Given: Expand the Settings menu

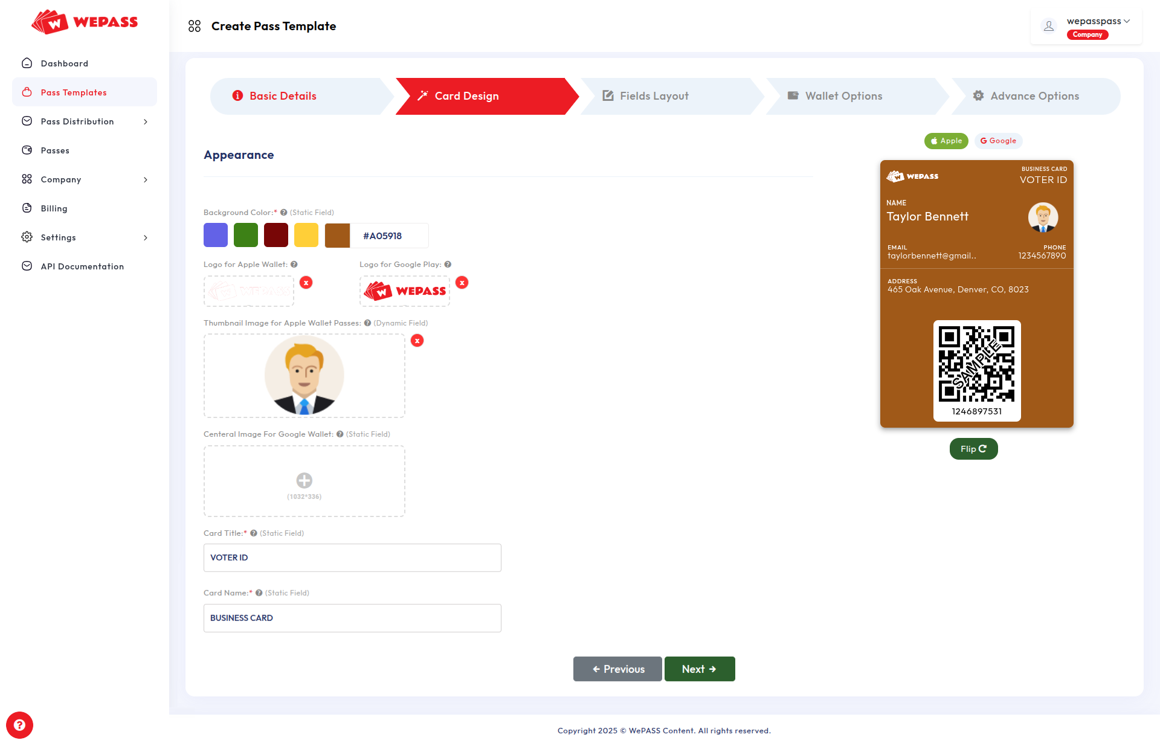Looking at the screenshot, I should (x=58, y=237).
